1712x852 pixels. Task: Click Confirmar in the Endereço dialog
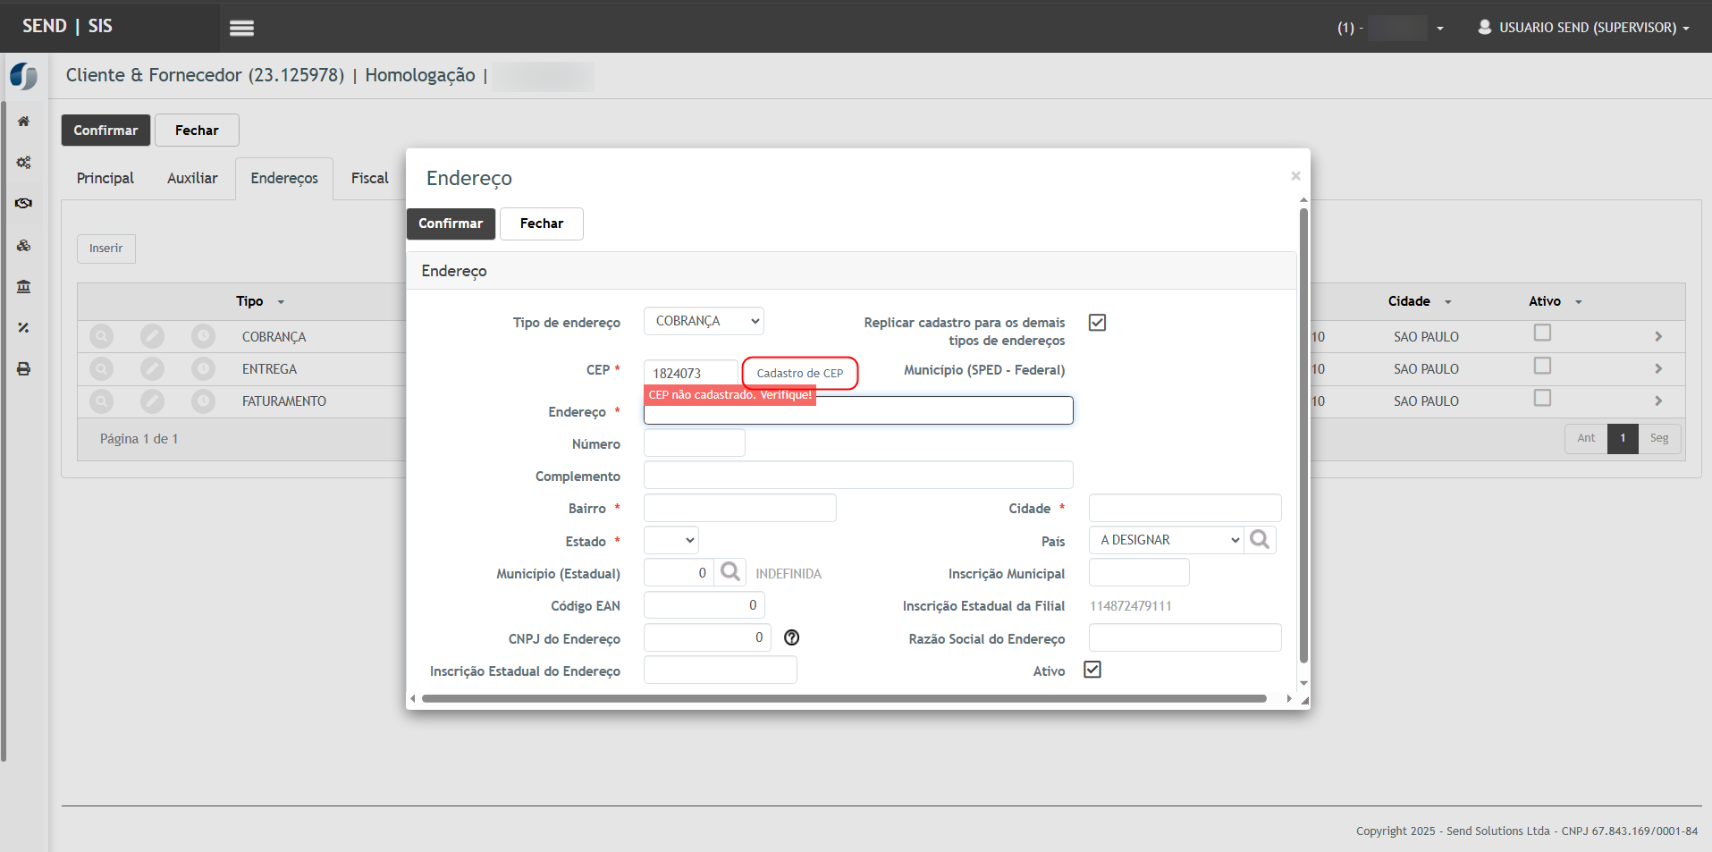pos(451,224)
